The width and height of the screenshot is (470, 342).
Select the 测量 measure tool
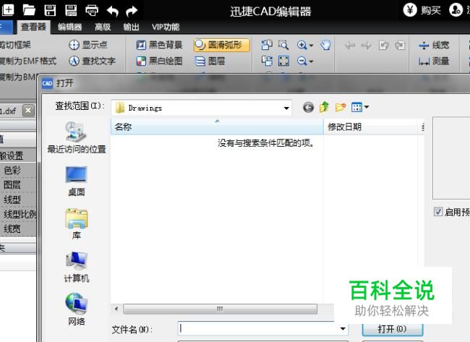(x=434, y=61)
